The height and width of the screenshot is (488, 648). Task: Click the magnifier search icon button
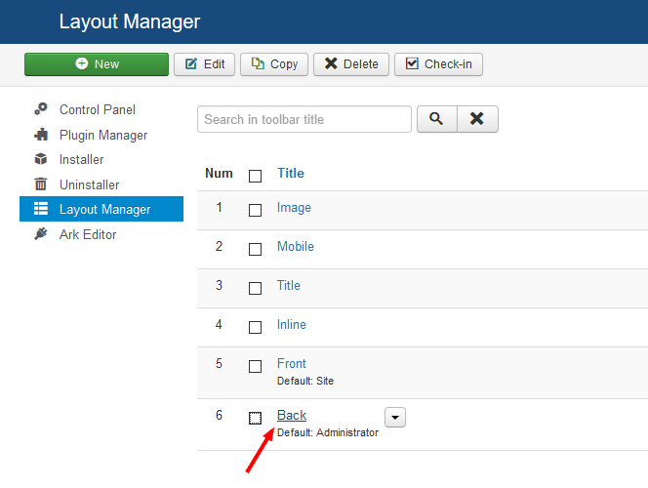pyautogui.click(x=436, y=119)
